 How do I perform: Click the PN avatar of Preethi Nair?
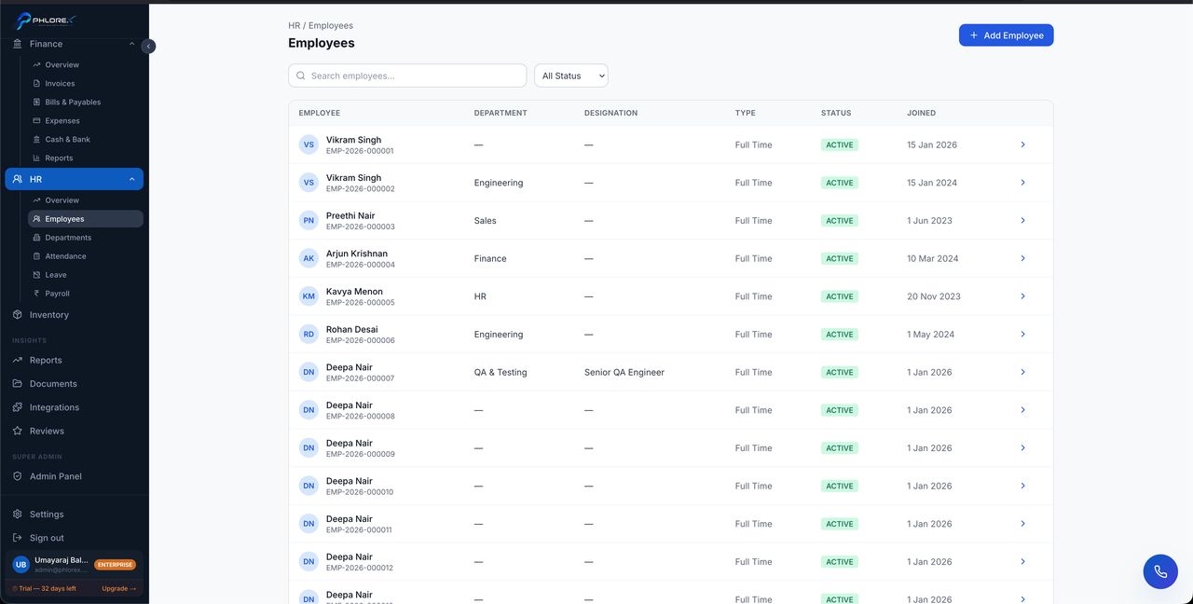pyautogui.click(x=309, y=221)
